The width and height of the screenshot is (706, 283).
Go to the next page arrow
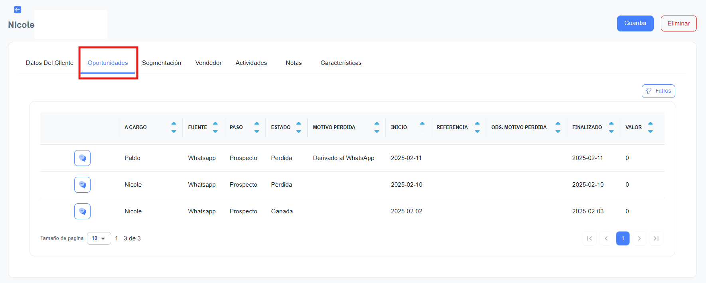[639, 238]
